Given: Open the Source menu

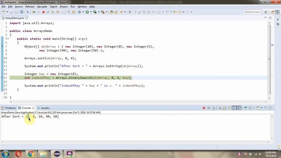Looking at the screenshot, I should click(x=19, y=7).
